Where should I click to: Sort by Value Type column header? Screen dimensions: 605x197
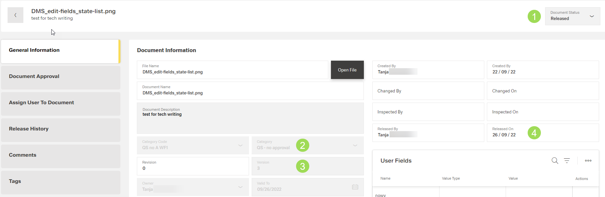451,178
